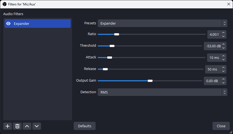Screen dimensions: 233x134
Task: Reset filter settings with Defaults button
Action: pos(85,126)
